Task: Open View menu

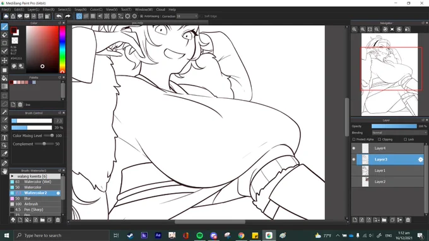Action: (x=112, y=9)
